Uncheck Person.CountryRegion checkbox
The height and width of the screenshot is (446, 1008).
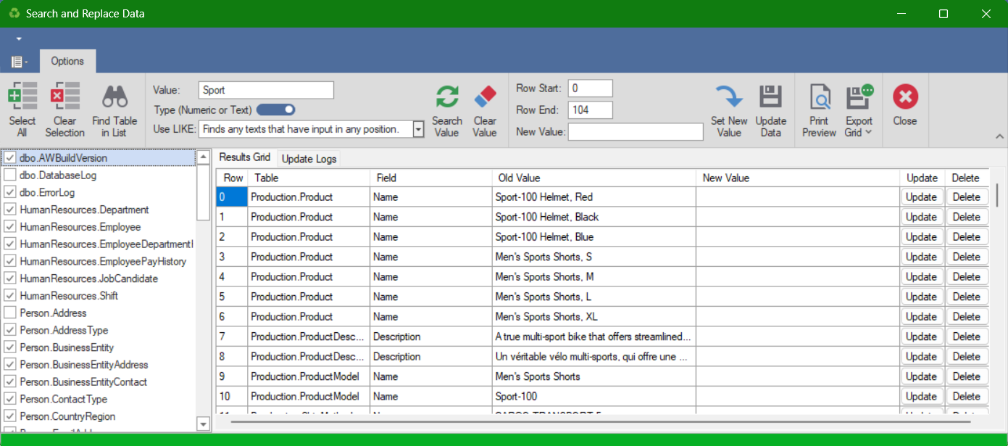click(10, 416)
